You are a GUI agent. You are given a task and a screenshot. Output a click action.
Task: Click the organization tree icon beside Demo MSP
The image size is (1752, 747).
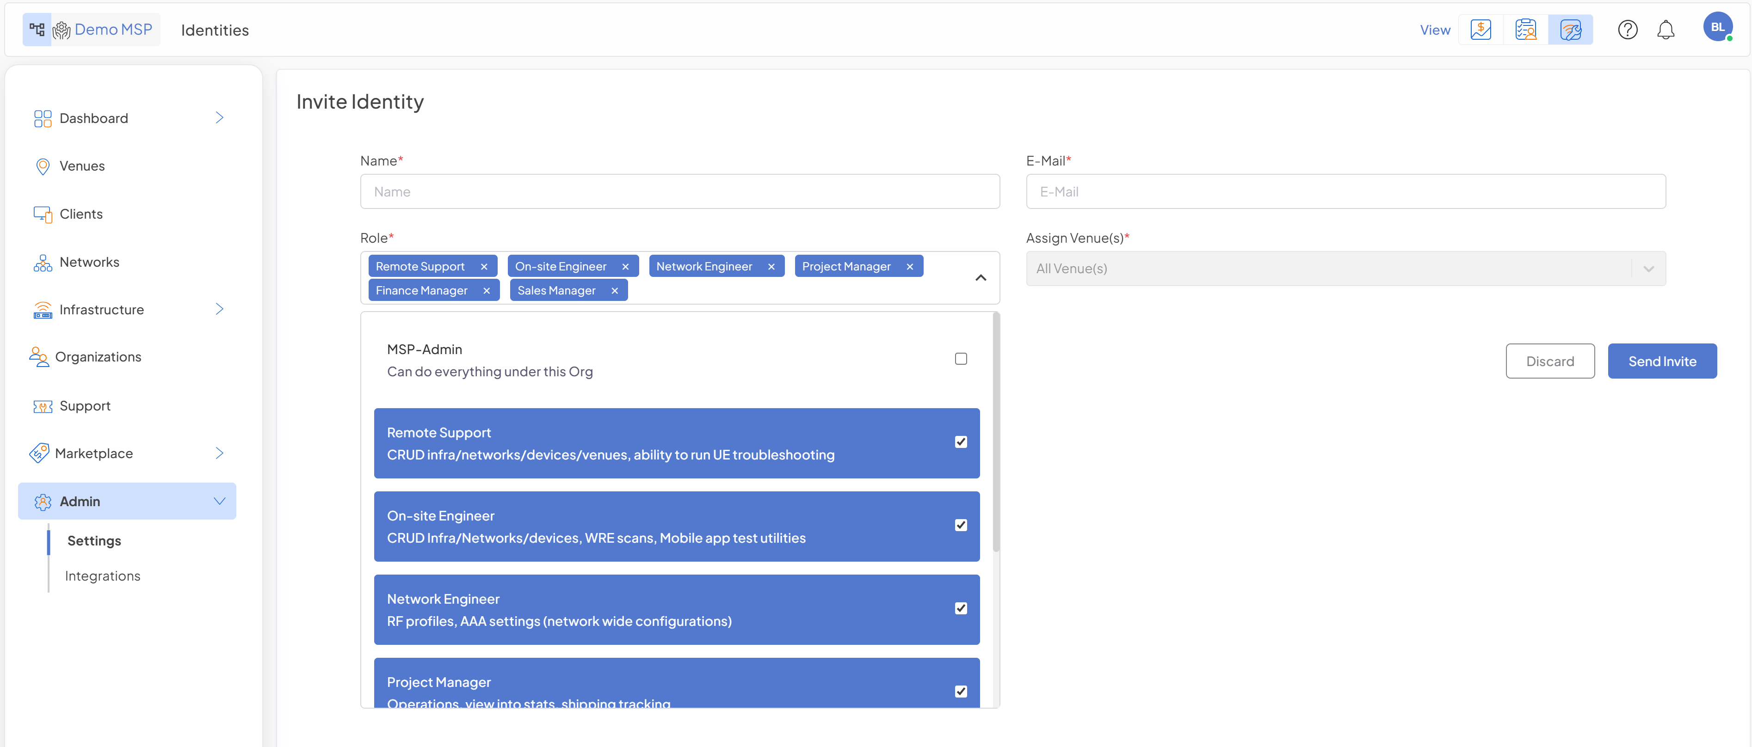37,30
